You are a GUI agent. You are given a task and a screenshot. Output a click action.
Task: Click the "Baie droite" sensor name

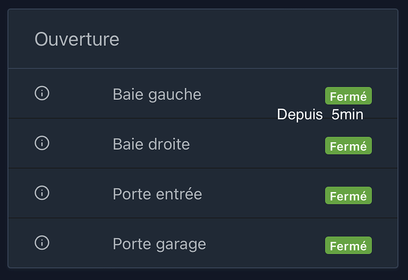(151, 144)
